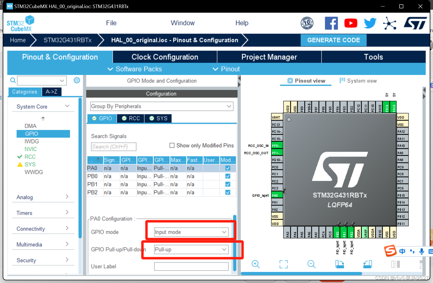Toggle the Modified checkbox for PB2
The width and height of the screenshot is (433, 283).
[x=228, y=192]
